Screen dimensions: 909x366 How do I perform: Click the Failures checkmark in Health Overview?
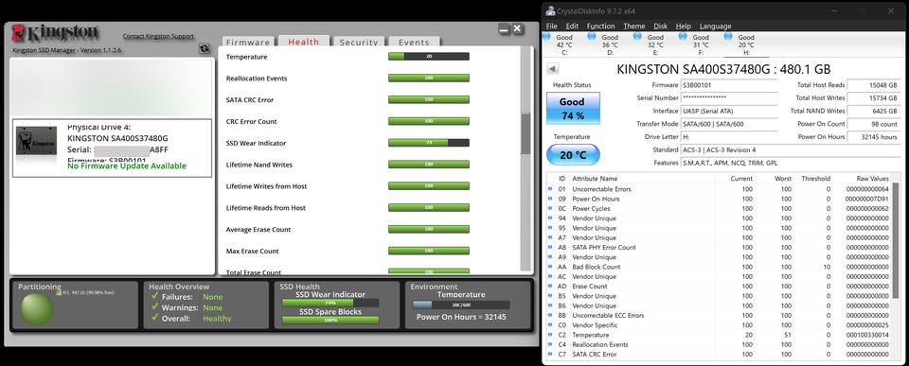[x=154, y=296]
